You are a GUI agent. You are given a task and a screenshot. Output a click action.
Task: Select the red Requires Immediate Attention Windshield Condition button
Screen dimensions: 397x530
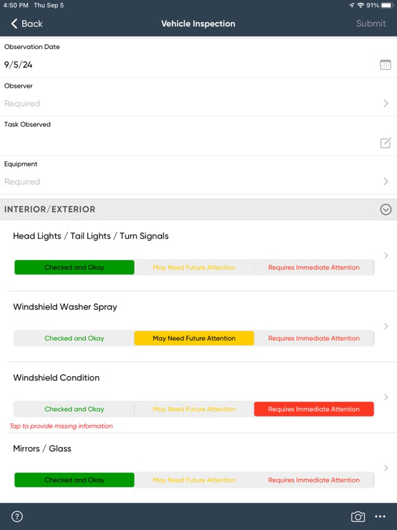pos(314,409)
